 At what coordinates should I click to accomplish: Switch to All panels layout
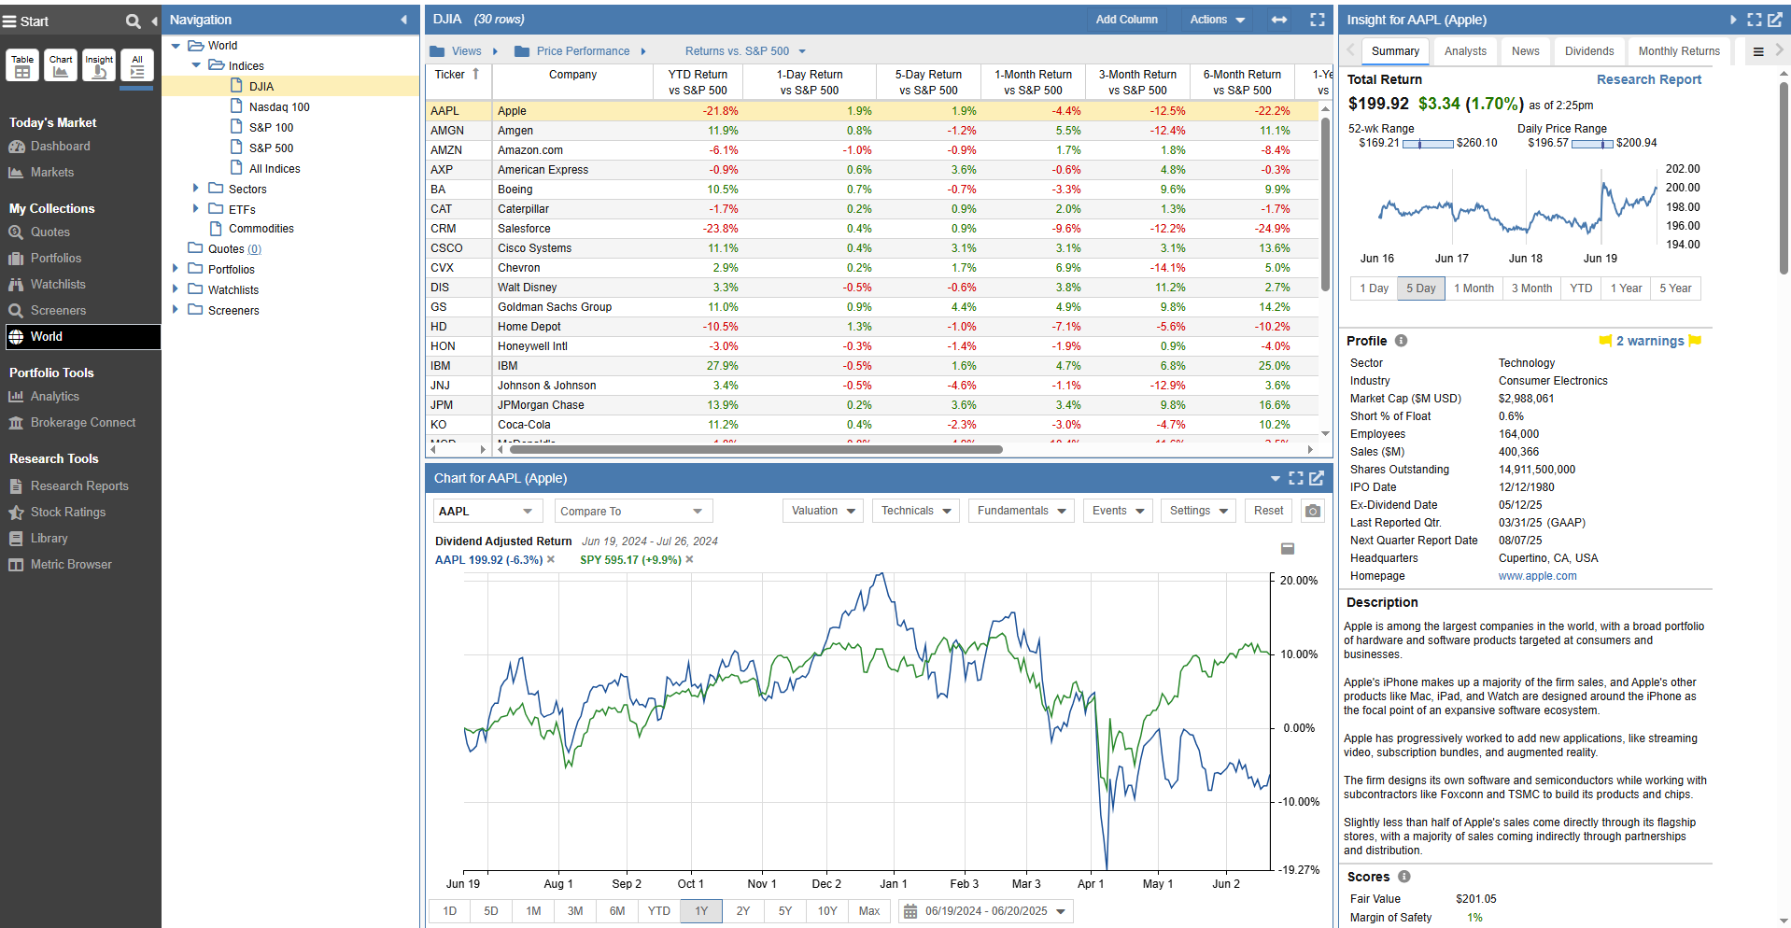[137, 65]
